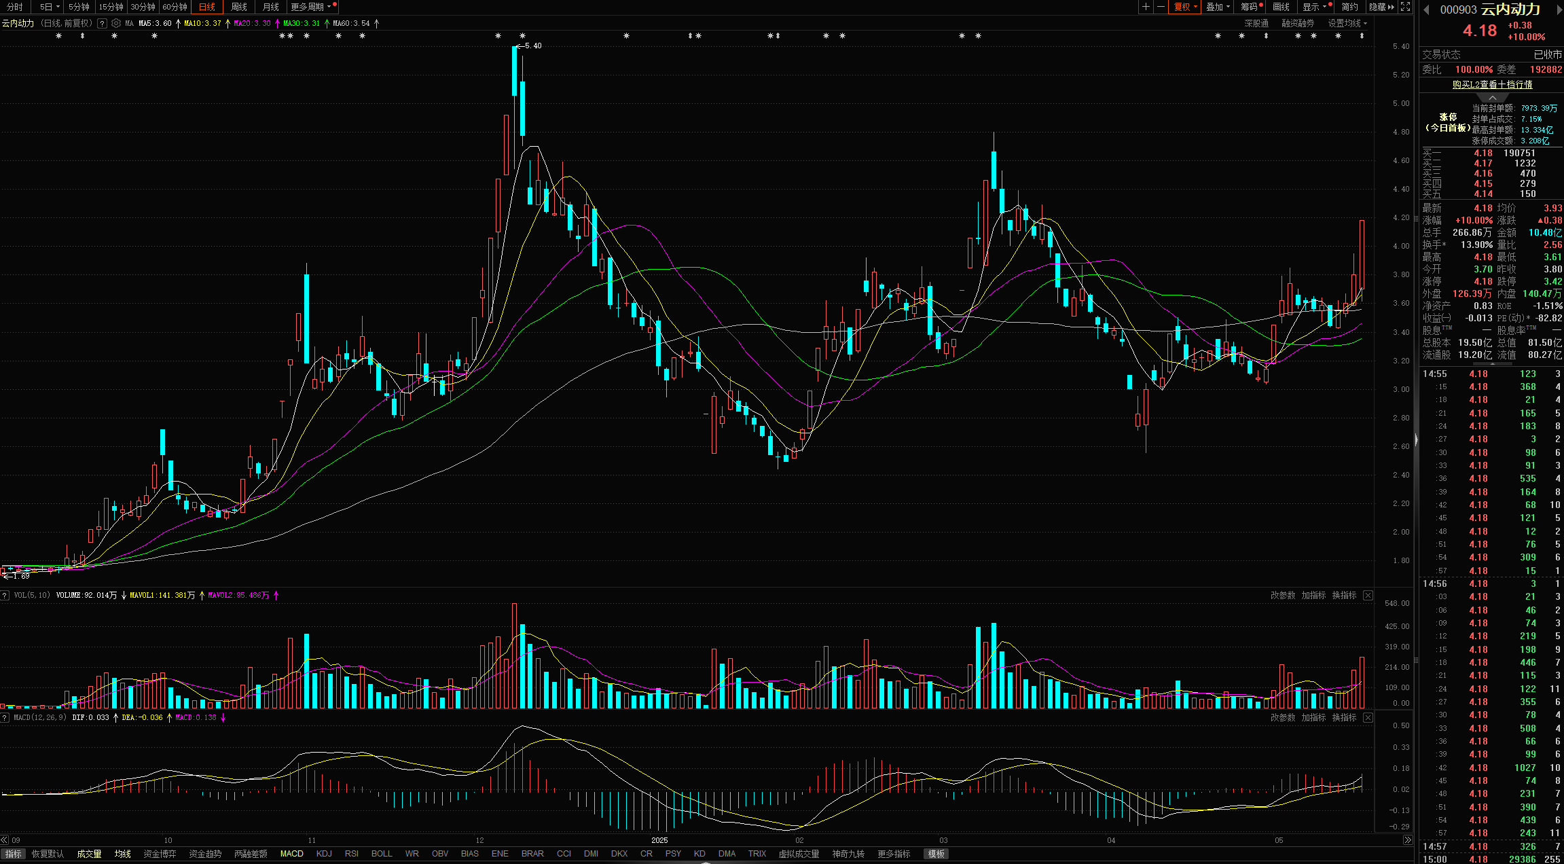Click the 模板 template button
The width and height of the screenshot is (1564, 864).
[x=936, y=854]
